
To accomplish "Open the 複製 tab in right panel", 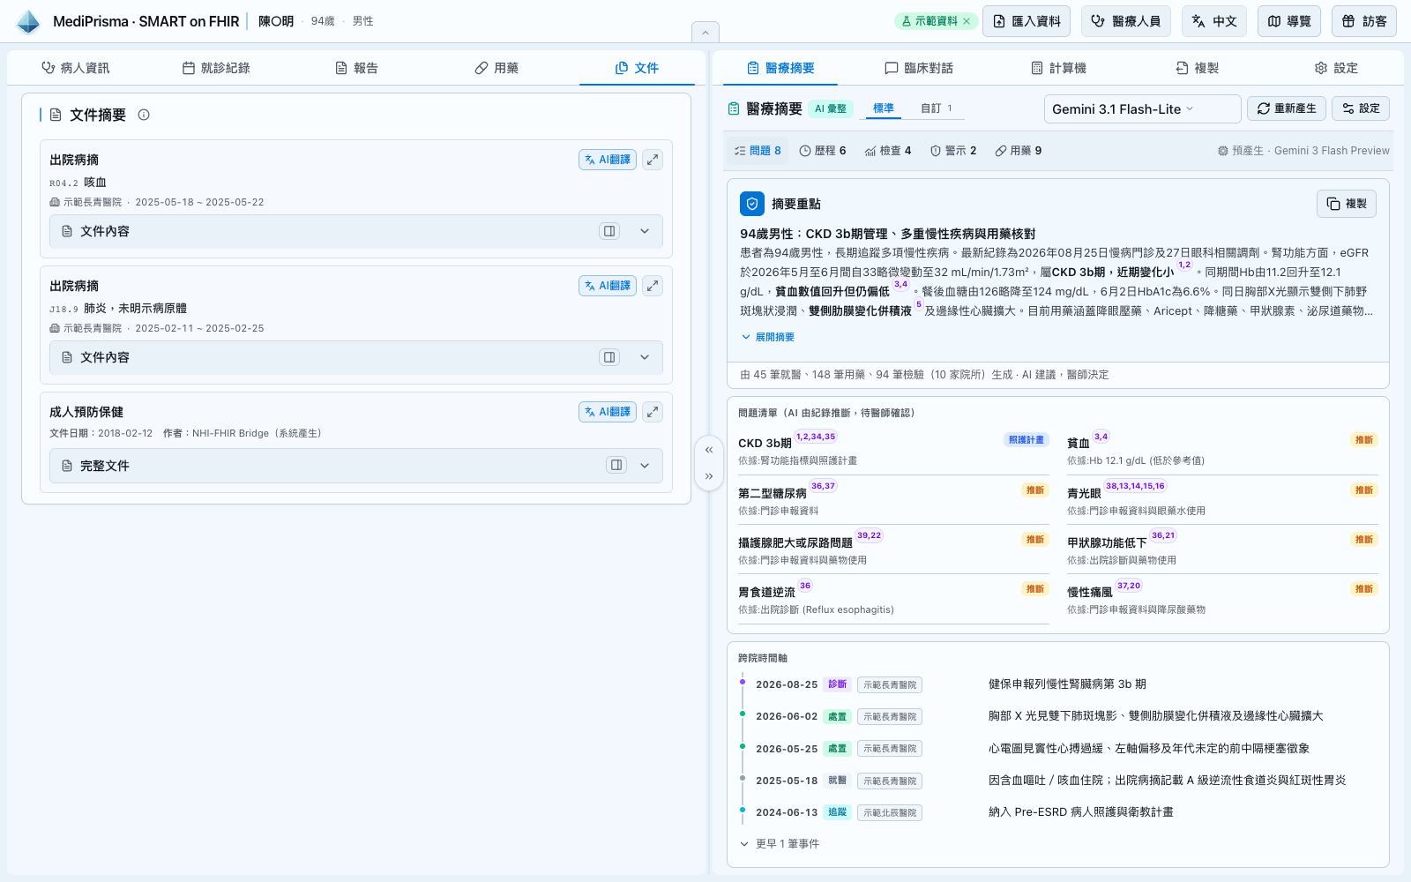I will click(x=1198, y=68).
